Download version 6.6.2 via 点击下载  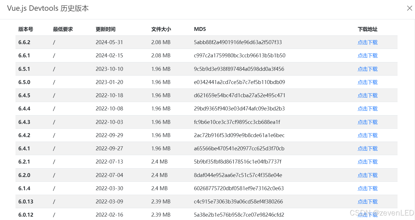point(367,42)
